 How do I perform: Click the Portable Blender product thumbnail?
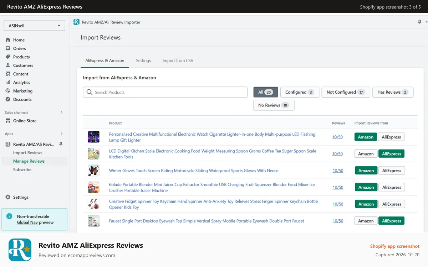pyautogui.click(x=93, y=187)
